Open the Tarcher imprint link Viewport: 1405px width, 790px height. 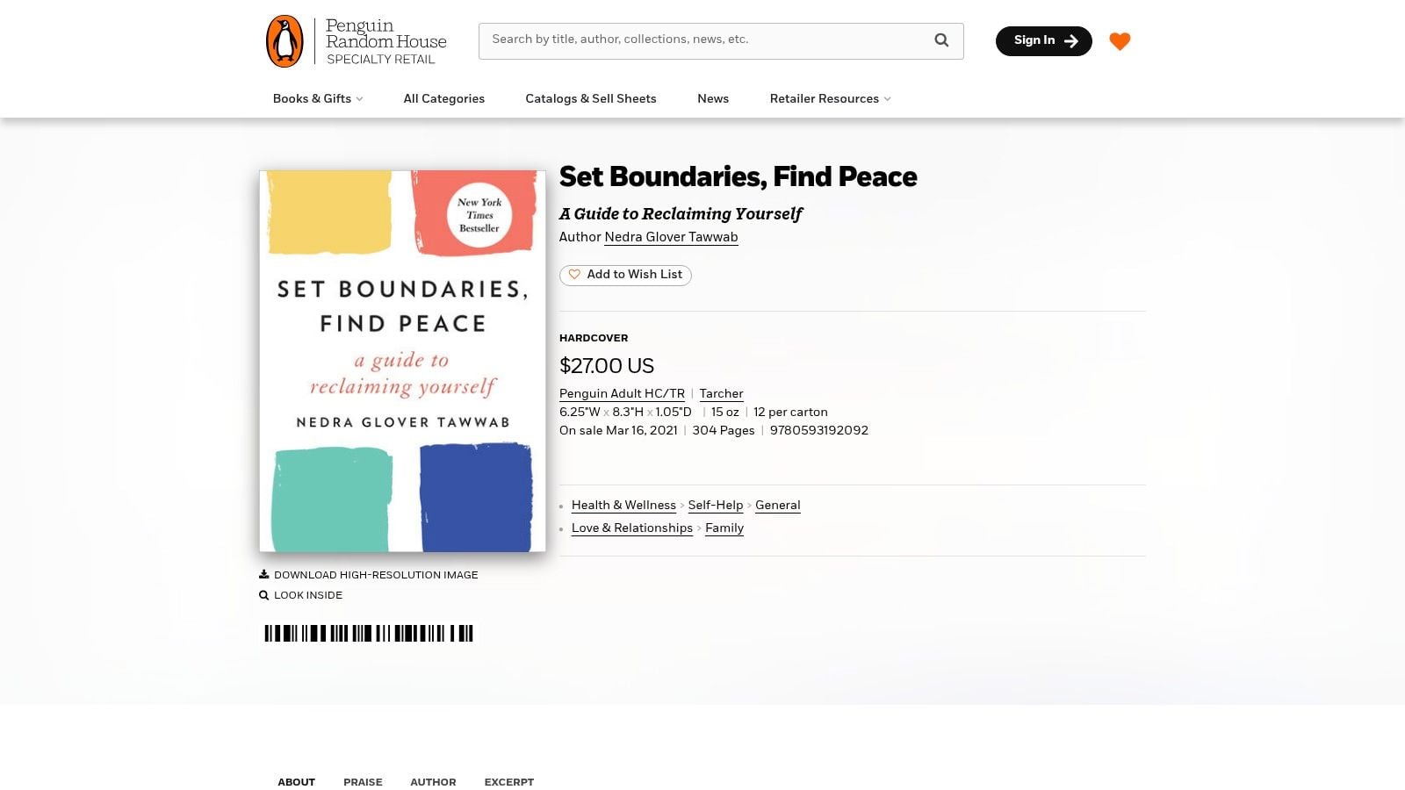click(x=721, y=394)
